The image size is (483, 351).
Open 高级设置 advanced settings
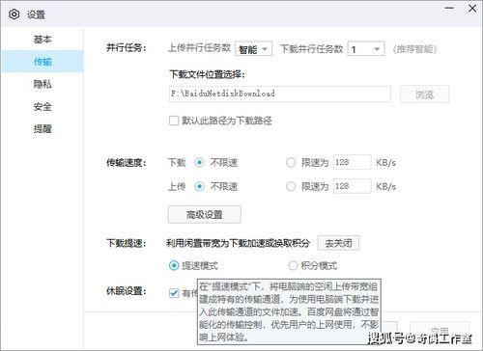[x=205, y=214]
